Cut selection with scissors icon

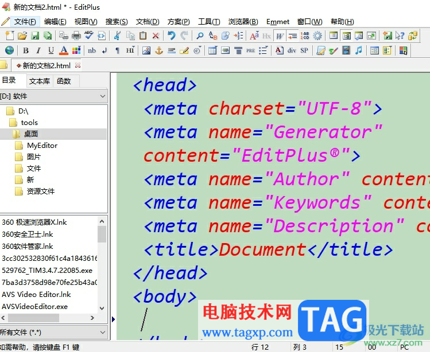(117, 36)
